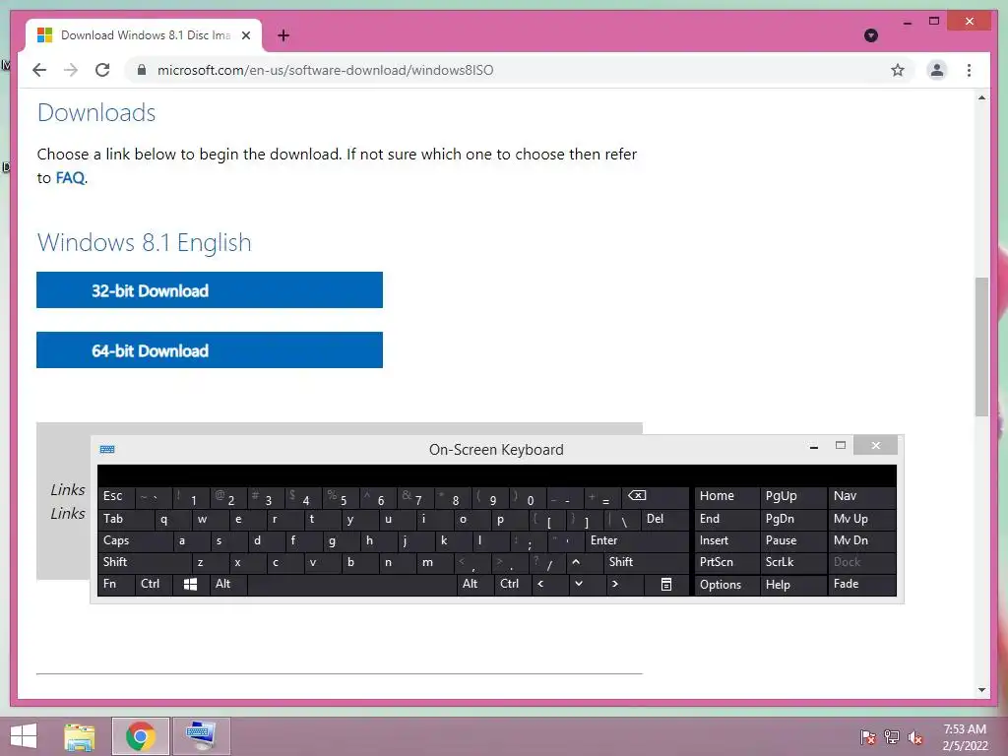Click the address bar URL

coord(325,70)
